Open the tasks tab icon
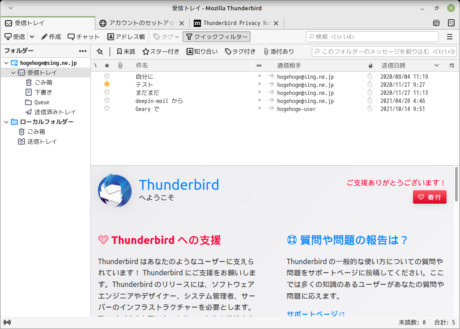Screen dimensions: 460x329 451,23
